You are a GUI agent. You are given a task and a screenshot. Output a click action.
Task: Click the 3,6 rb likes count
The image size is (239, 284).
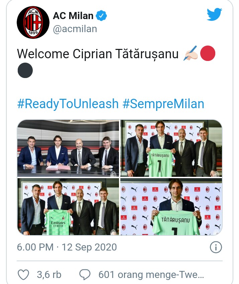pyautogui.click(x=49, y=275)
